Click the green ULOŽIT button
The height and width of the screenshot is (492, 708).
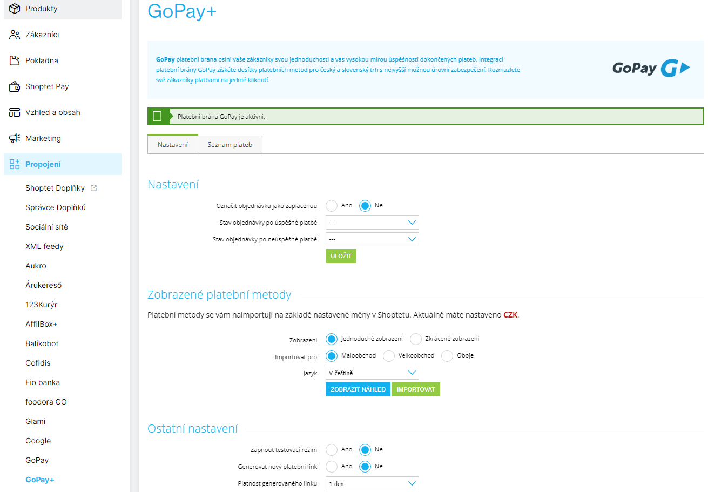(x=341, y=256)
